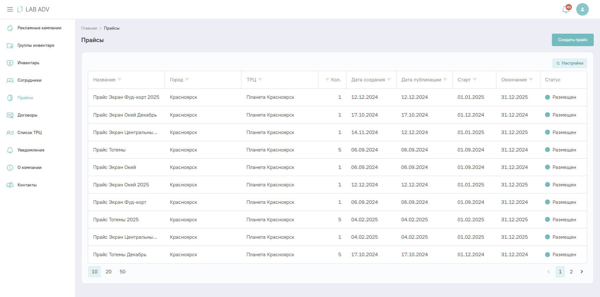Click the Контакты mailbox icon

10,185
